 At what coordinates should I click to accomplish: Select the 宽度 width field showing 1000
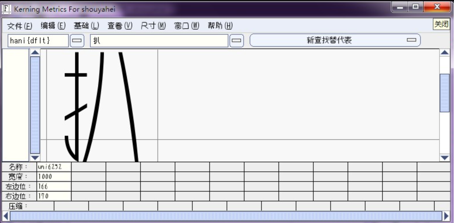click(54, 175)
